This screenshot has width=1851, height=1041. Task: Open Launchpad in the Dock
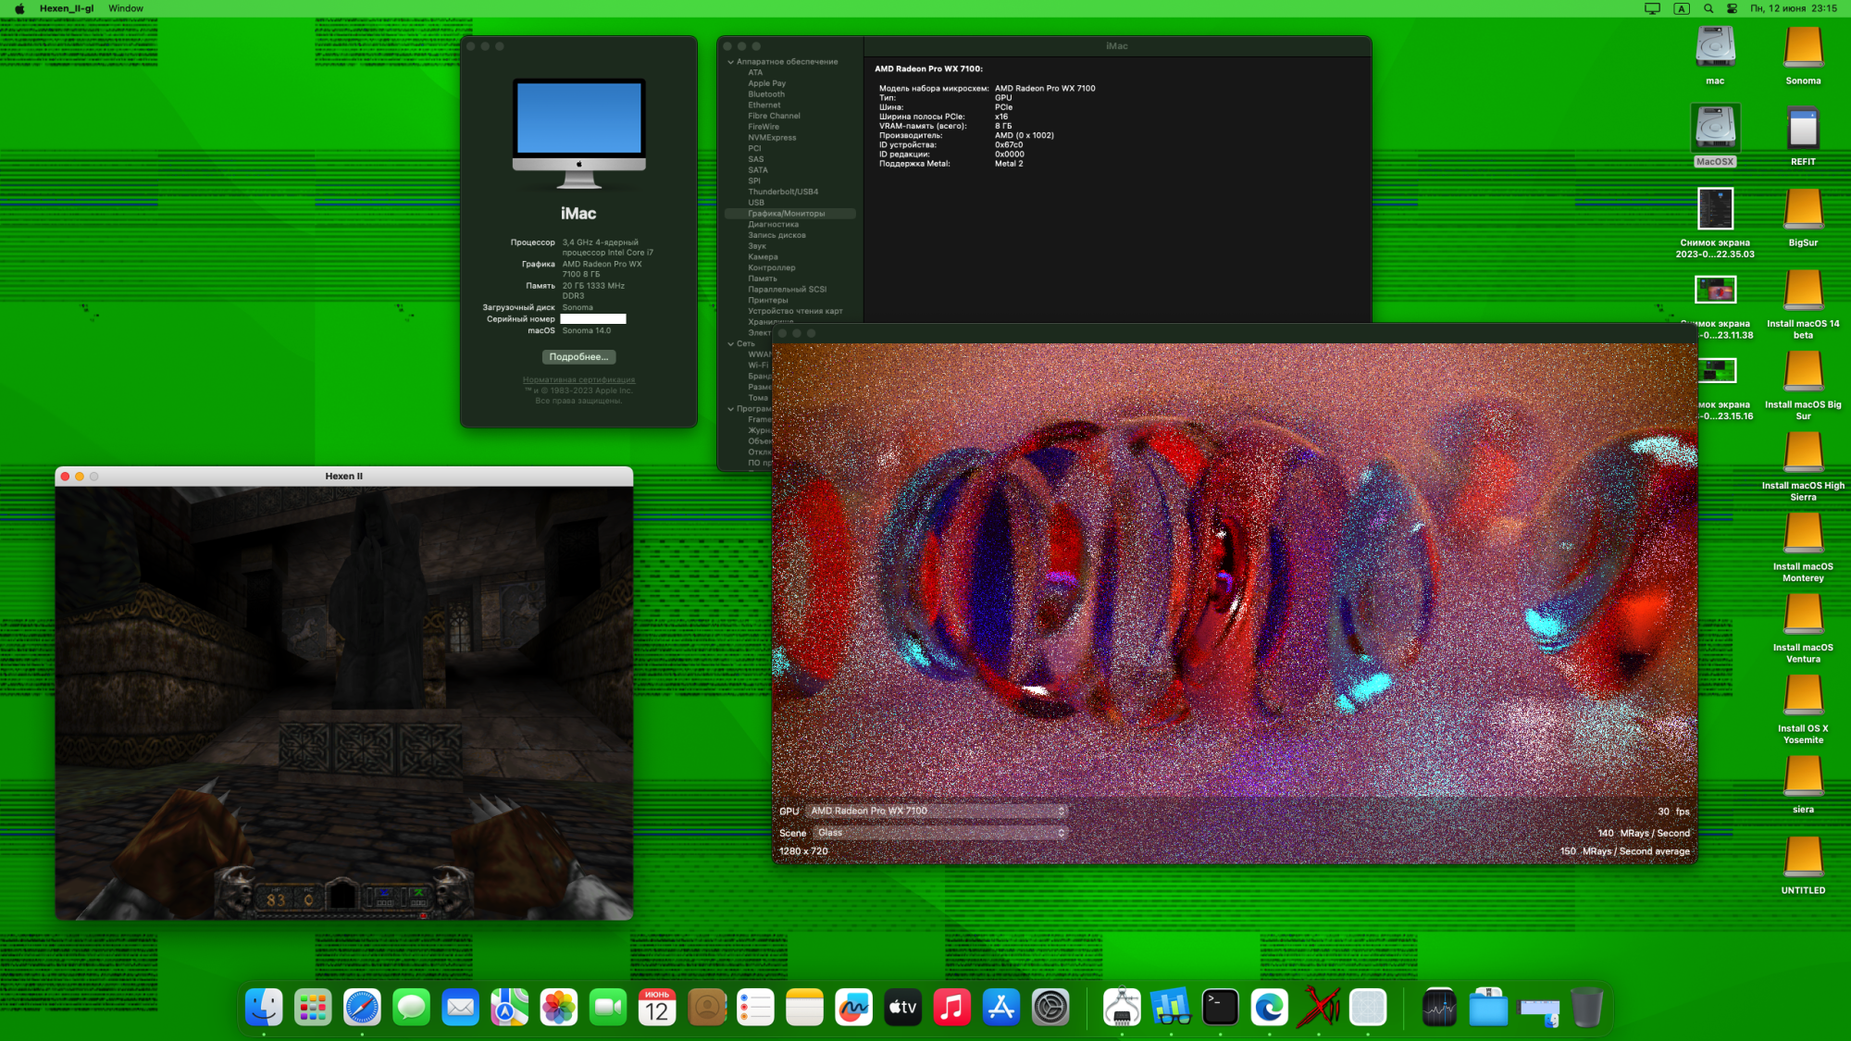(313, 1008)
